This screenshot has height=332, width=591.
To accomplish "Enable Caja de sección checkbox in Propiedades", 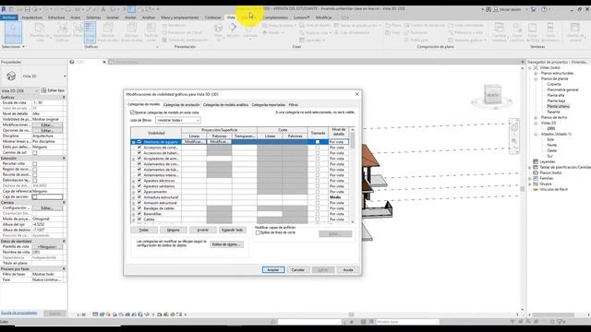I will click(x=35, y=196).
